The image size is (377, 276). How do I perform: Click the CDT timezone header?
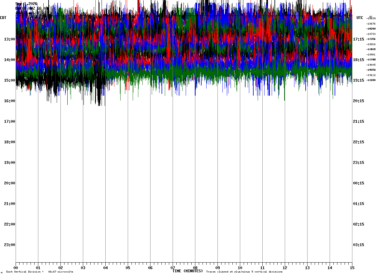tap(3, 18)
